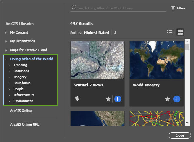Add the World Imagery layer
The height and width of the screenshot is (142, 194).
[x=177, y=99]
